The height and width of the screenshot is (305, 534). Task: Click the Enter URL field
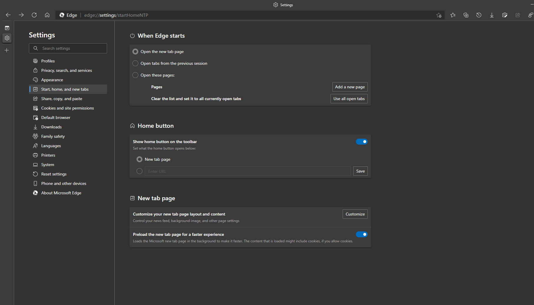[x=248, y=171]
